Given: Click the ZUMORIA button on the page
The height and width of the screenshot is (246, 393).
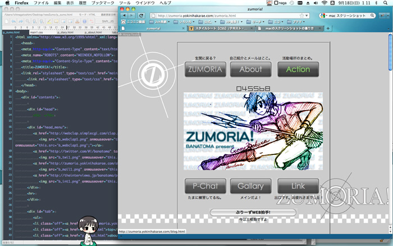Looking at the screenshot, I should (205, 69).
